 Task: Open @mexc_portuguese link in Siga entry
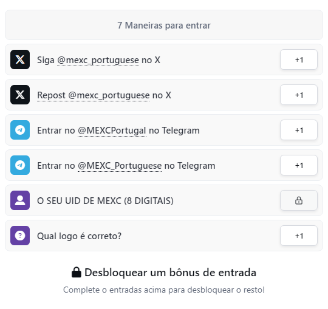(x=98, y=60)
